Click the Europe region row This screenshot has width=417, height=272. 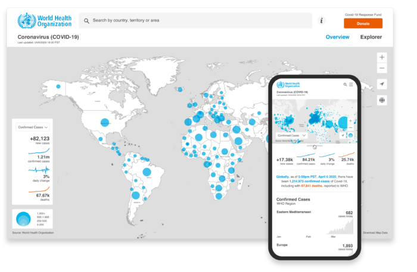pos(315,249)
